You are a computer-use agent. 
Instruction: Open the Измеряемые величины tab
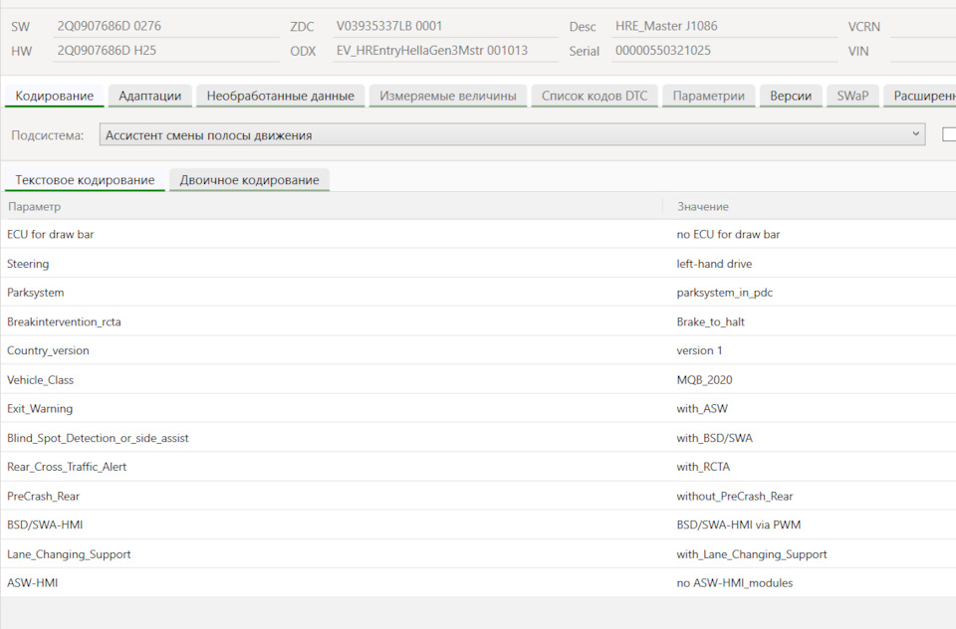coord(447,96)
